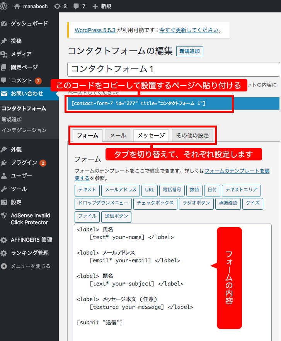Open the WordPress logo menu

point(3,6)
